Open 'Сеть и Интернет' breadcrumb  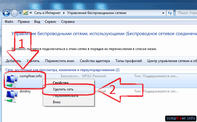(x=47, y=13)
